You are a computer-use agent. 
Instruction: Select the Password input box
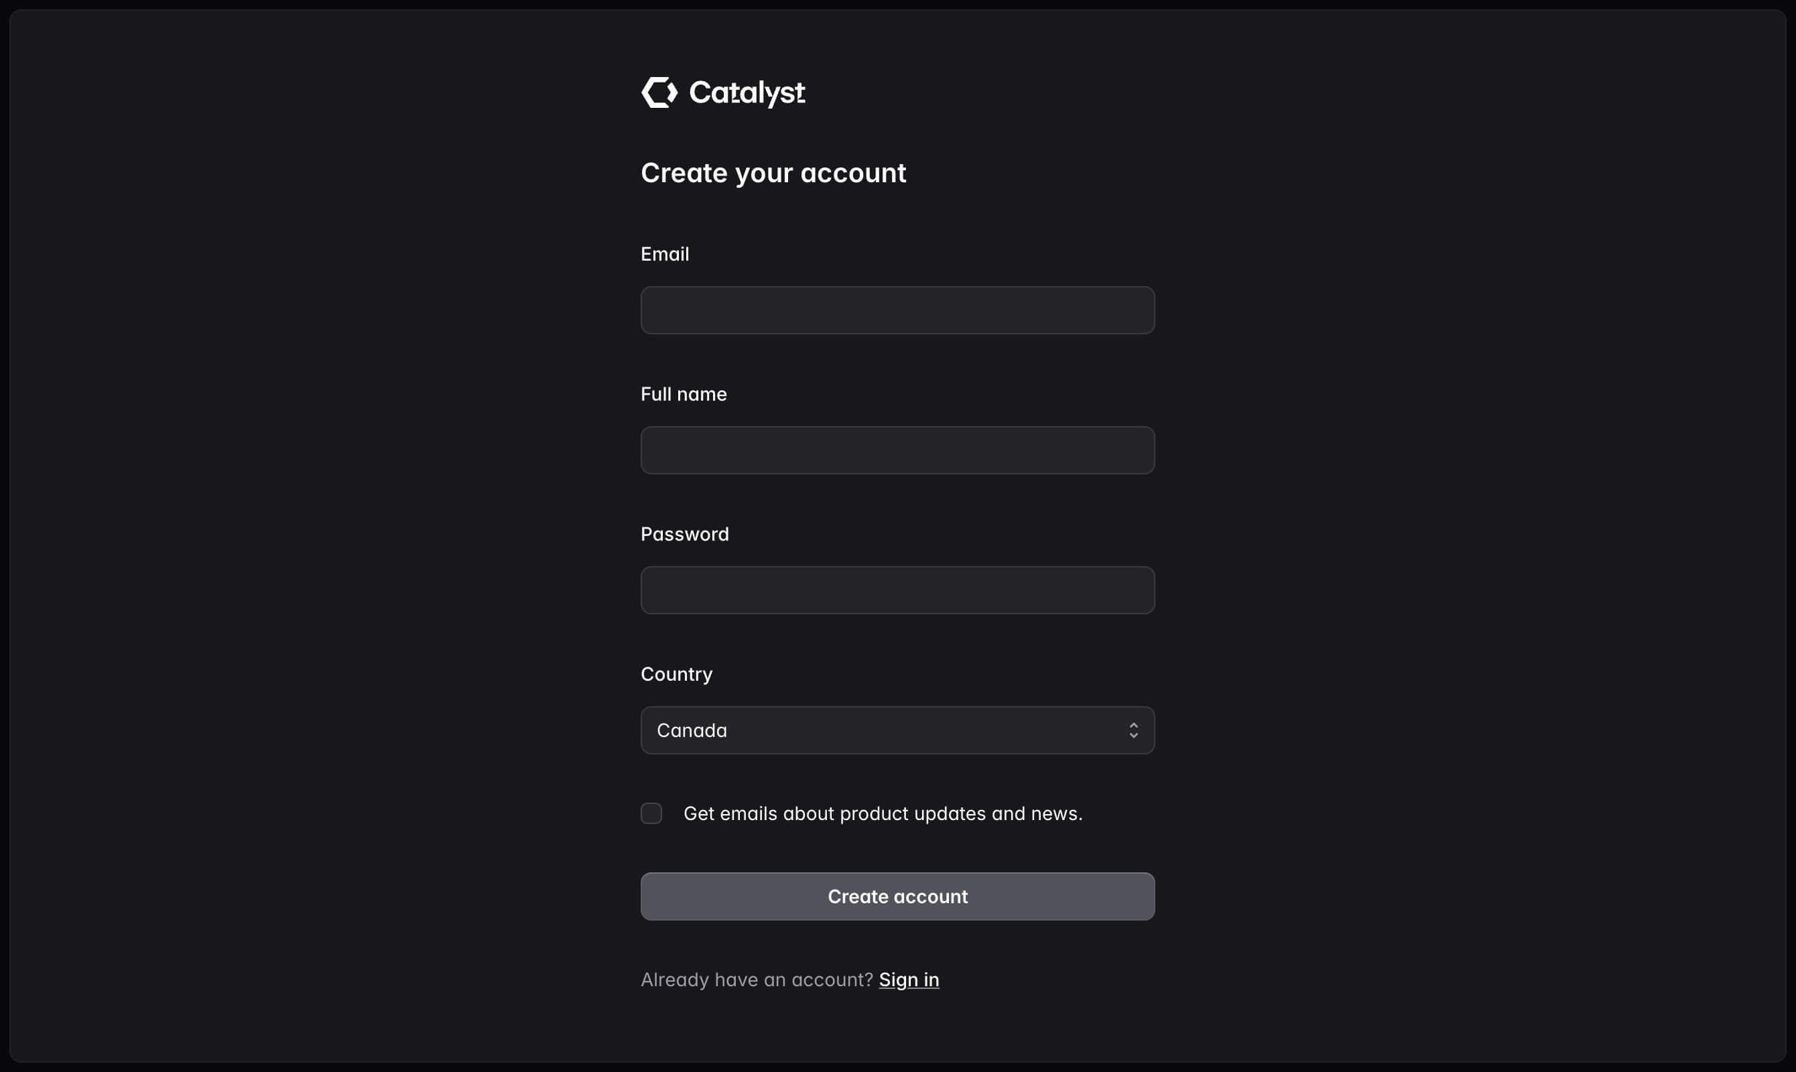(x=897, y=590)
